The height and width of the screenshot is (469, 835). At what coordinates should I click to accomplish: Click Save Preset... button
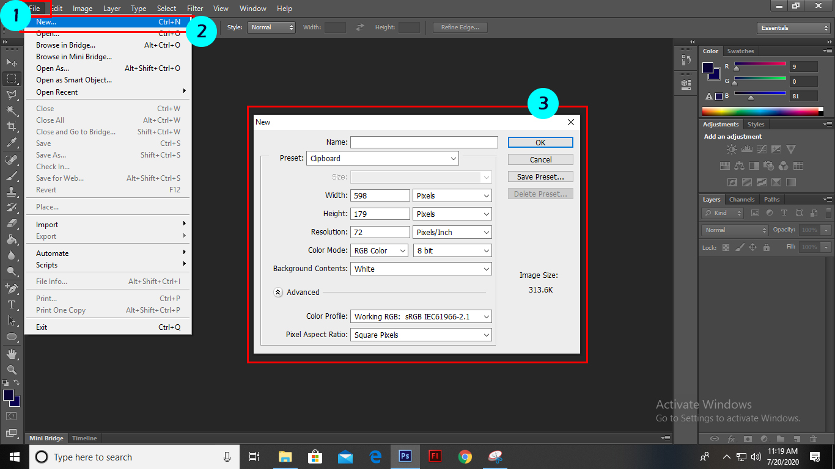[540, 176]
